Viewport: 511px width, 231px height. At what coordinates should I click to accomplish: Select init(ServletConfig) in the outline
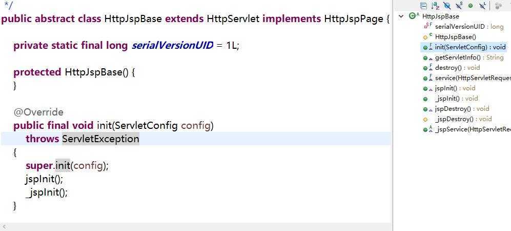471,47
